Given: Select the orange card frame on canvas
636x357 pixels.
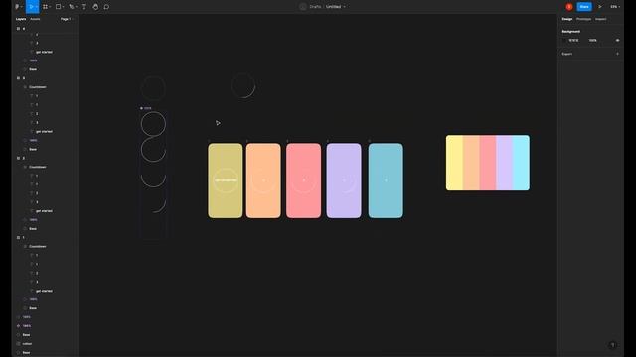Looking at the screenshot, I should pos(263,180).
